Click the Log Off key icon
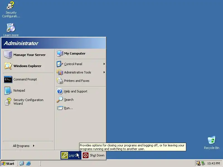Image resolution: width=223 pixels, height=167 pixels. click(x=65, y=155)
